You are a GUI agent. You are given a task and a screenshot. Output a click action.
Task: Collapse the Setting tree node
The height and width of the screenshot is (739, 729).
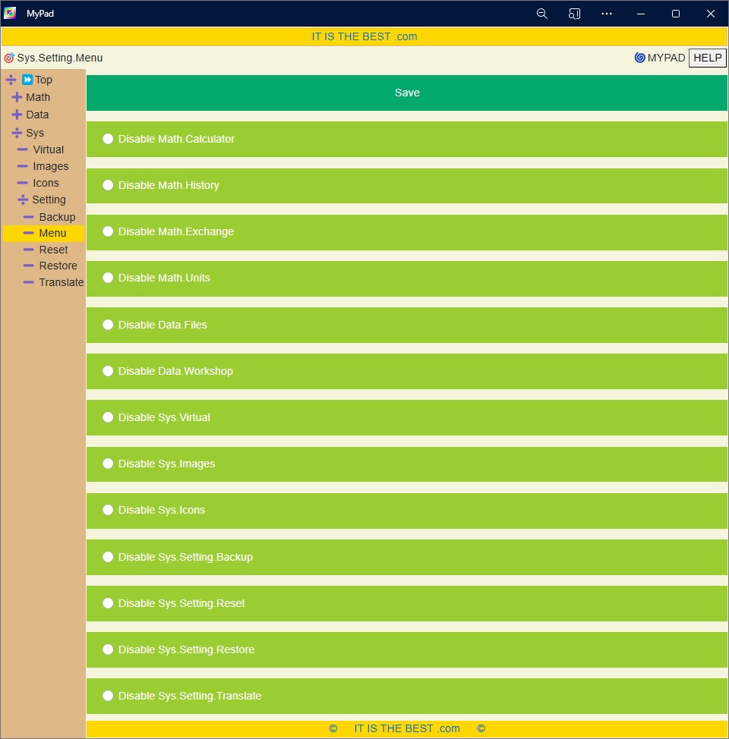[23, 200]
